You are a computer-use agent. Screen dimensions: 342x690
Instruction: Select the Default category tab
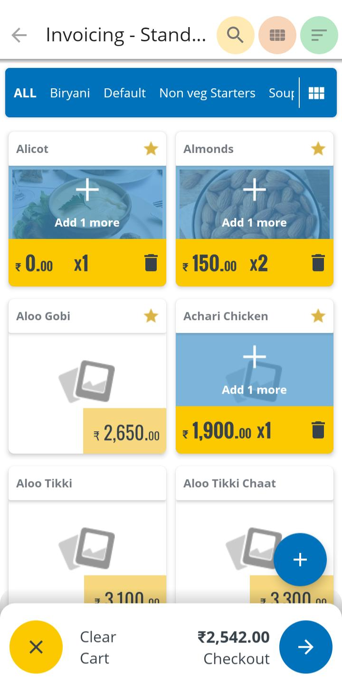tap(124, 93)
